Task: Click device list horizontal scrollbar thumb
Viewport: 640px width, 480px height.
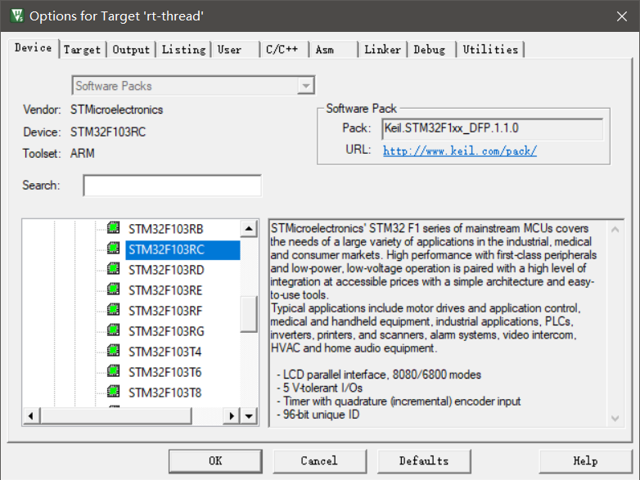Action: coord(115,416)
